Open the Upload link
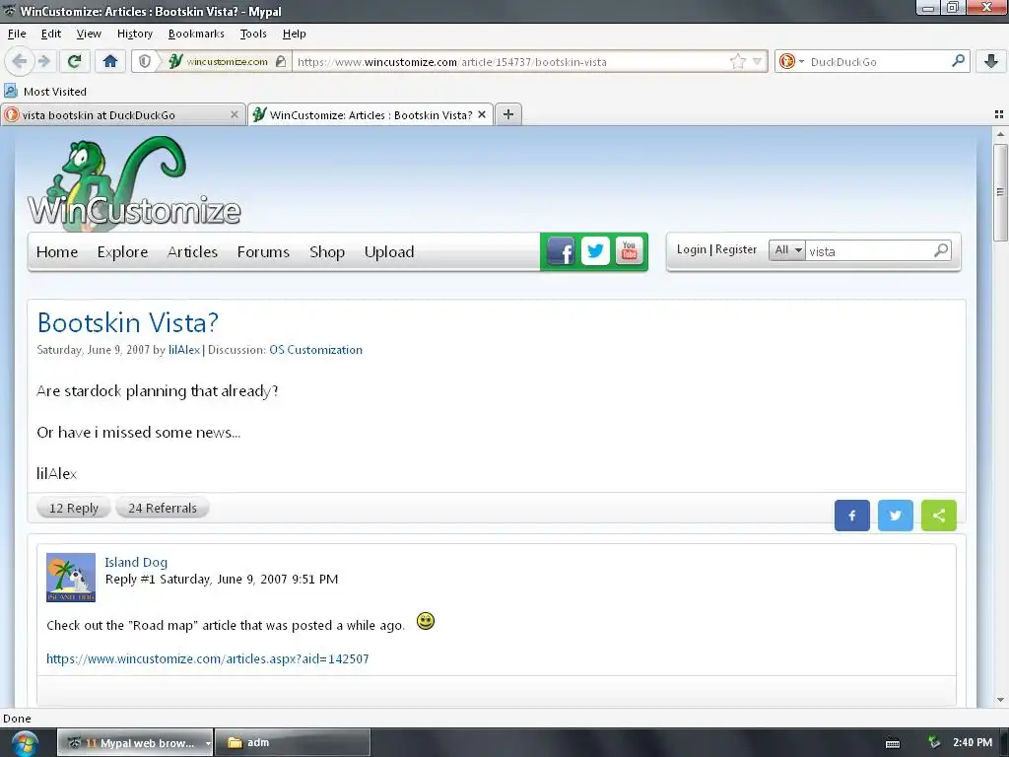1009x757 pixels. tap(388, 251)
